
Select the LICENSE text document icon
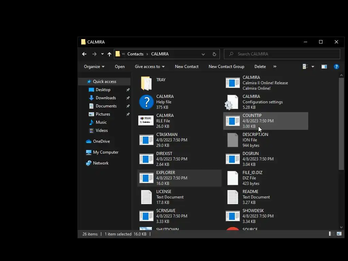tap(146, 197)
